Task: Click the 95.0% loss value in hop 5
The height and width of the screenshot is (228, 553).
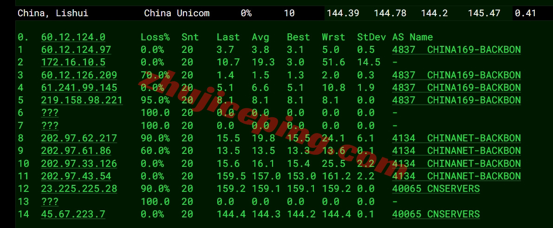Action: click(155, 100)
